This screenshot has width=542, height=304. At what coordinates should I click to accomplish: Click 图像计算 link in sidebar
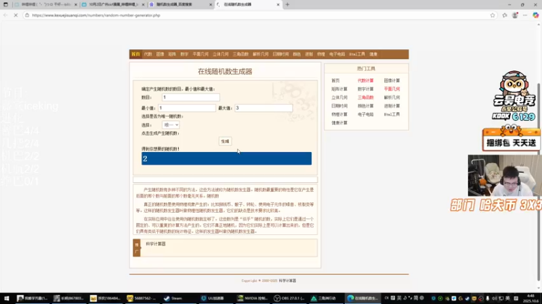coord(392,80)
